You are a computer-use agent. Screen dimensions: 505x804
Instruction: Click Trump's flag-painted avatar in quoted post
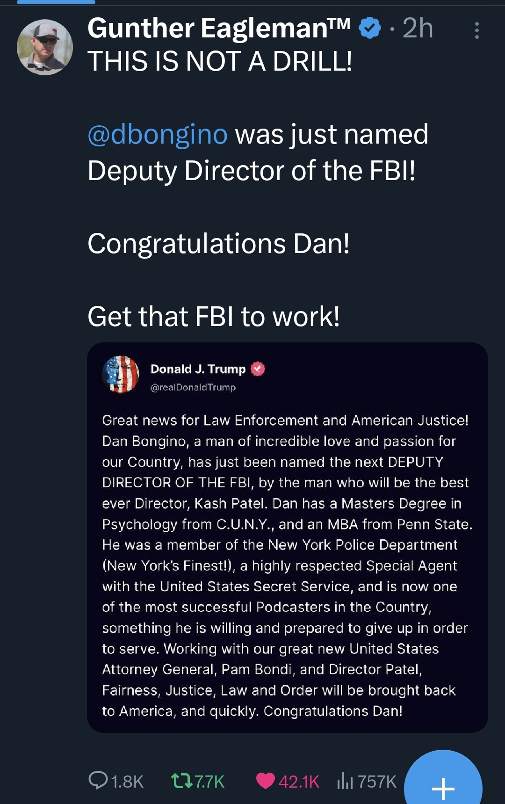[121, 374]
